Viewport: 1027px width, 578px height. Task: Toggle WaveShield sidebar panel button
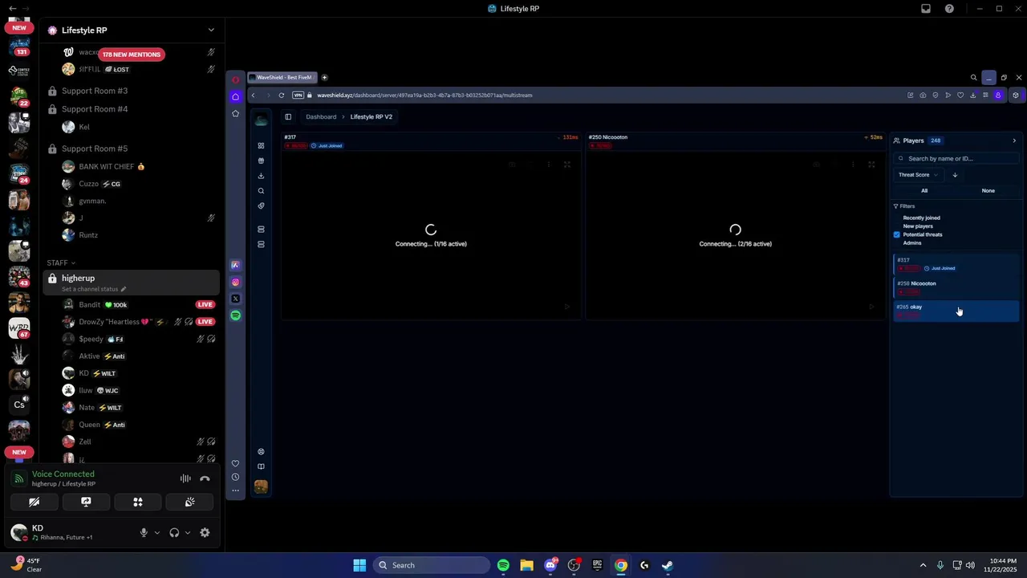[x=288, y=116]
